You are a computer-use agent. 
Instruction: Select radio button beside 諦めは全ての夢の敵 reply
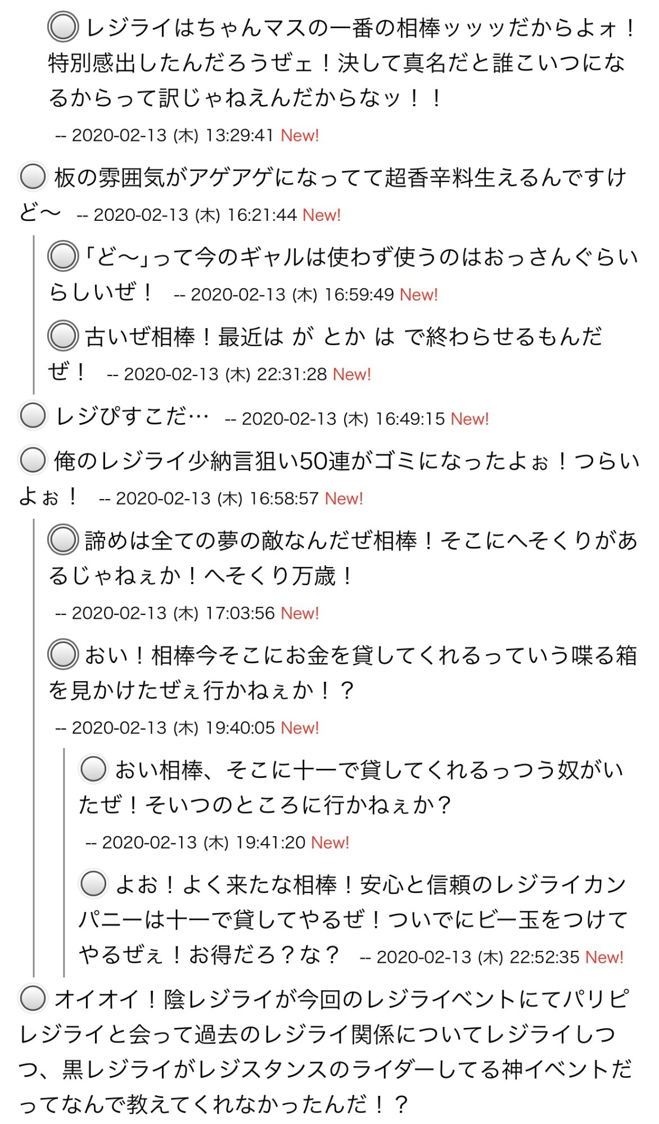point(62,540)
